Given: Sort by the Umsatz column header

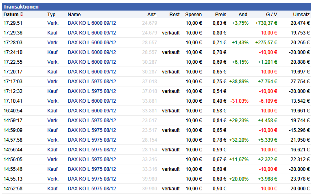Looking at the screenshot, I should [x=301, y=15].
